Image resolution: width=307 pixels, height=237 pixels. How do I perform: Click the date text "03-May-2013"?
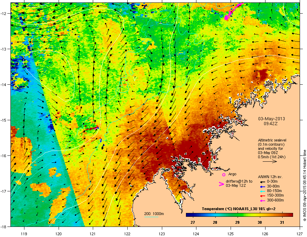pos(271,119)
